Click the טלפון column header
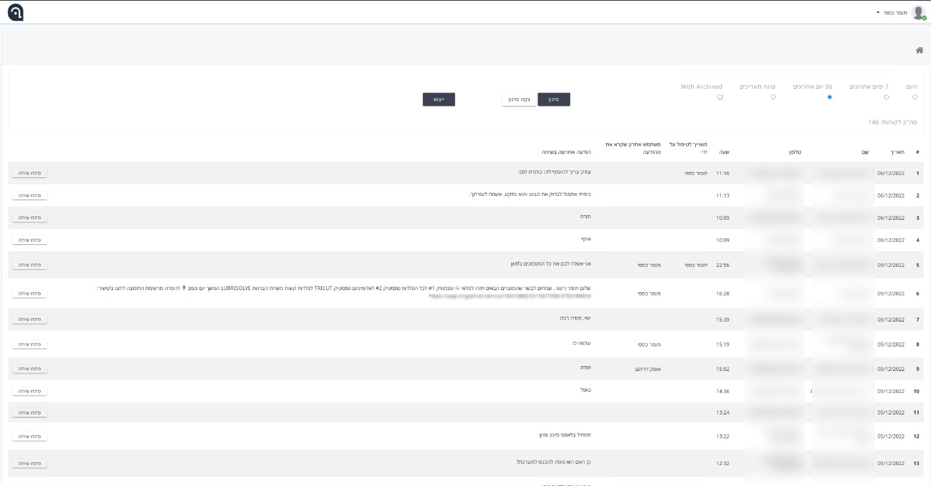 (x=795, y=152)
